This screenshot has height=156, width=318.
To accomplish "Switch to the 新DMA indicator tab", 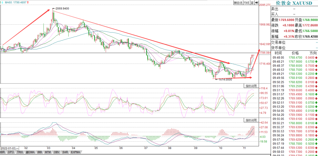I will click(30, 152).
